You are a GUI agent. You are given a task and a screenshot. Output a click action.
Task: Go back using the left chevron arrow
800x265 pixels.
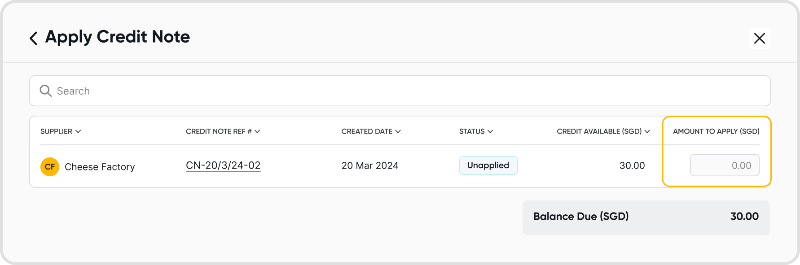(x=34, y=38)
